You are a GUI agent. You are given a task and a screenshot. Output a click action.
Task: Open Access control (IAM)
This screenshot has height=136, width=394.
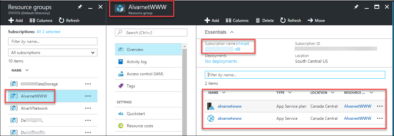[148, 74]
